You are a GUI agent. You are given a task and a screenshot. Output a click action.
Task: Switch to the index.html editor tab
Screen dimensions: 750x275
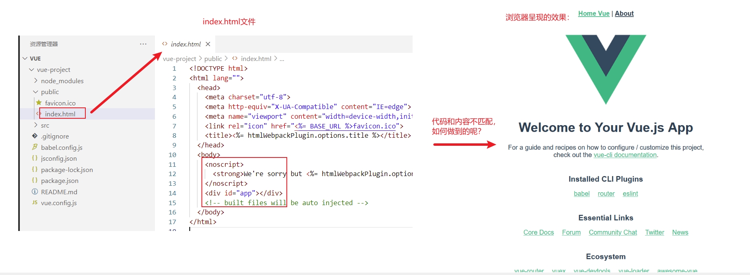185,44
